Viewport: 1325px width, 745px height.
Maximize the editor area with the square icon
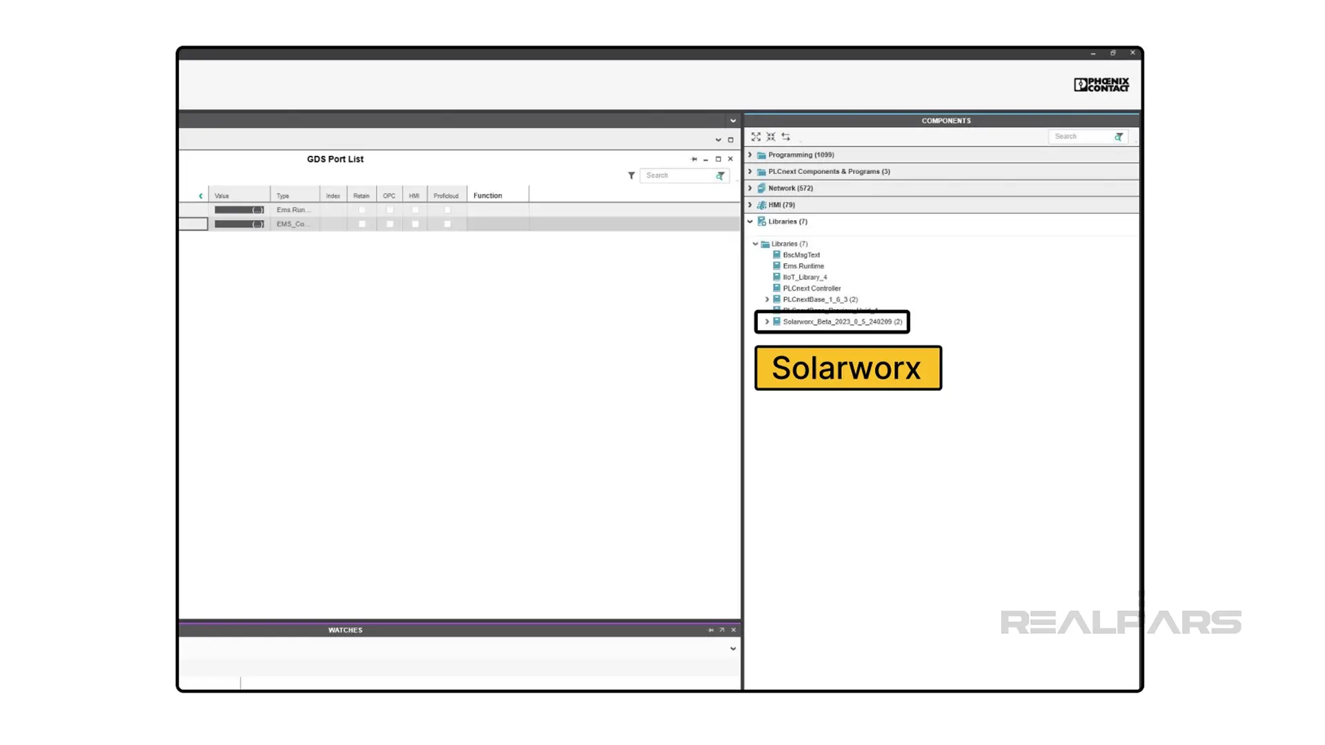coord(730,140)
